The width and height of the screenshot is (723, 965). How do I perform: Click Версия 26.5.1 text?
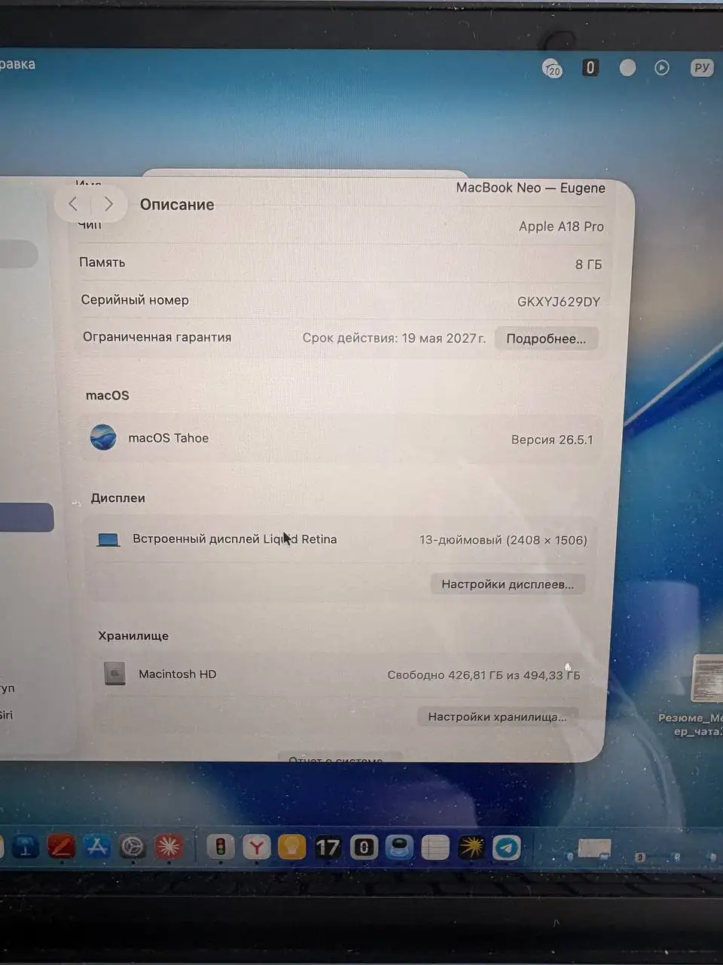[x=552, y=440]
